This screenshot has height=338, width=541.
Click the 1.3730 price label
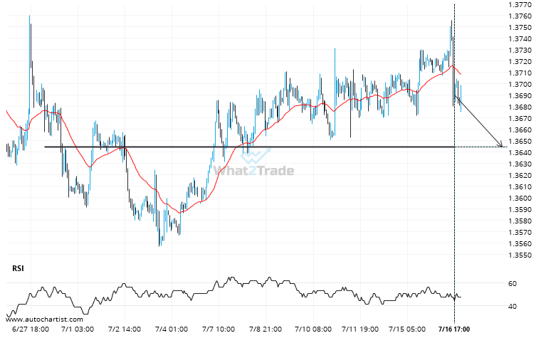pos(520,50)
